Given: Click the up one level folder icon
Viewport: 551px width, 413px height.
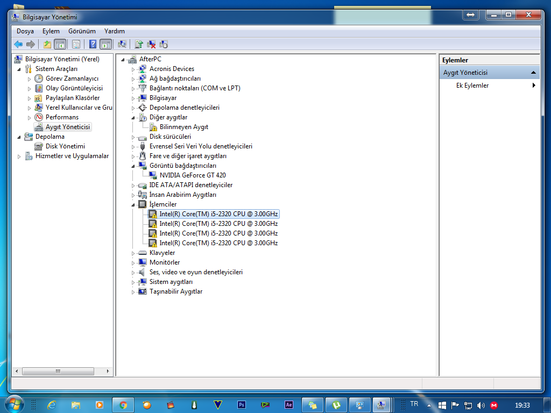Looking at the screenshot, I should (x=47, y=44).
